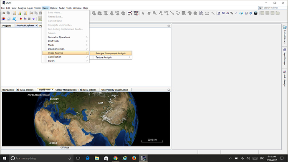Open the Layer Manager side panel

point(285,57)
